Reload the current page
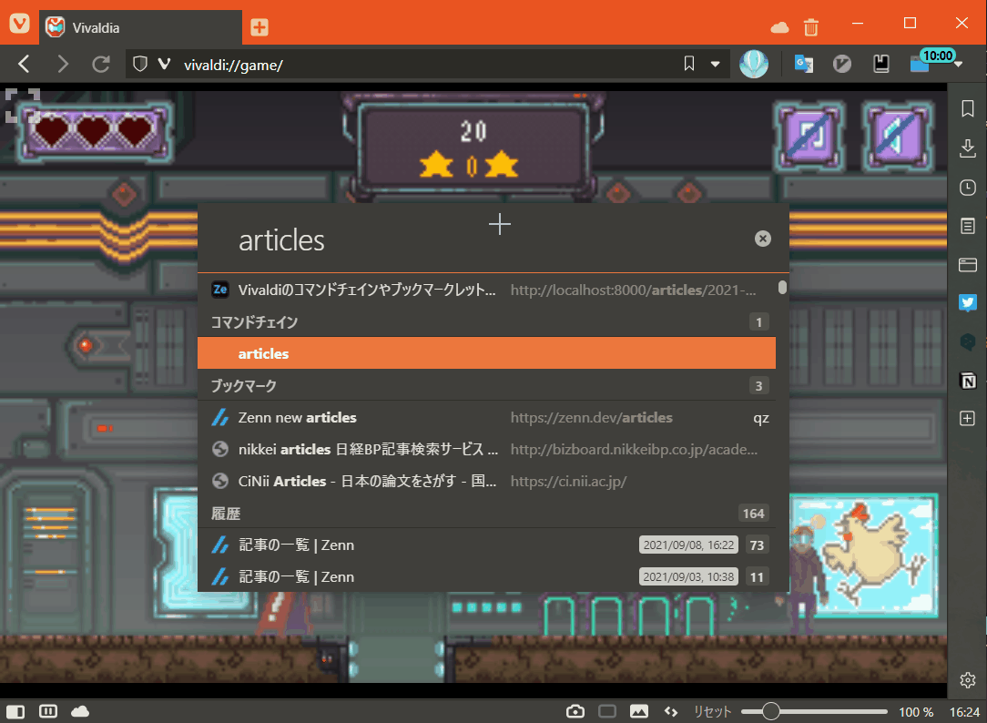This screenshot has width=987, height=723. [x=101, y=64]
